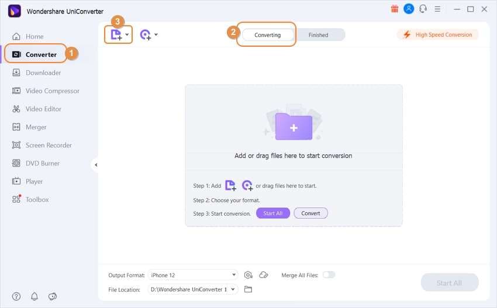The image size is (497, 308).
Task: Click the Convert button in Step 3
Action: coord(310,213)
